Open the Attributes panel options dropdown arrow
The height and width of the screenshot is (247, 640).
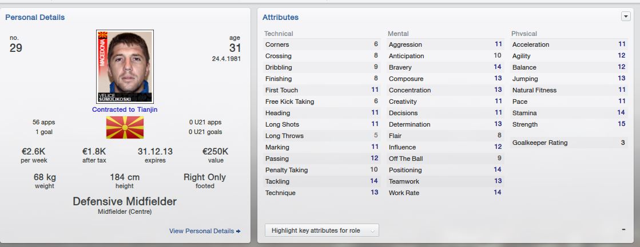click(x=626, y=17)
